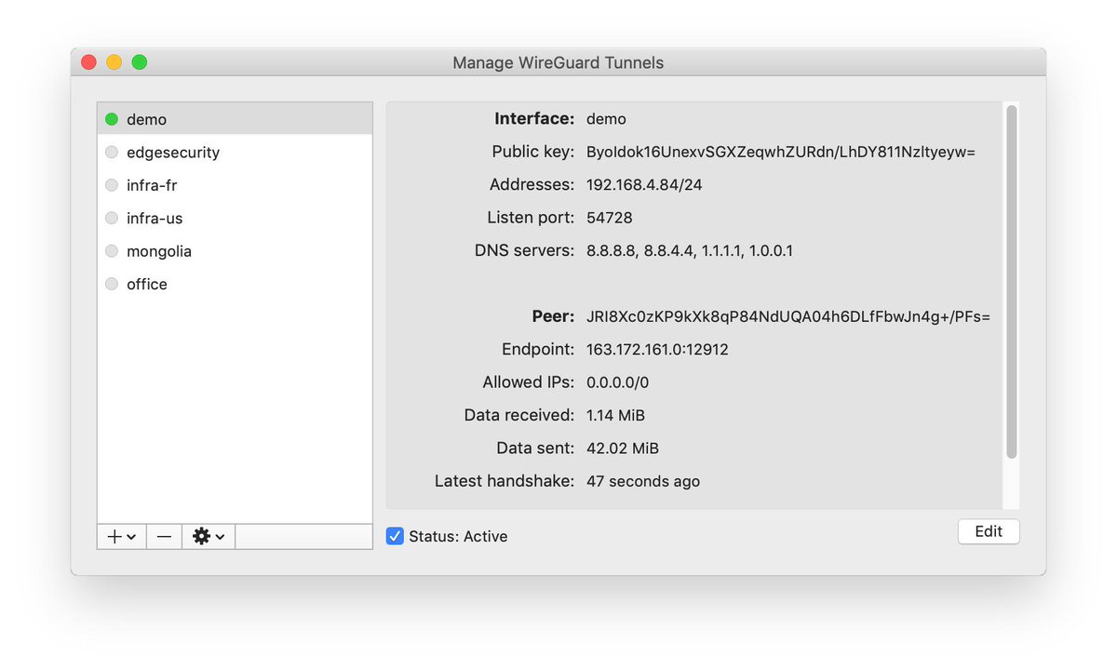This screenshot has width=1117, height=669.
Task: Select the demo tunnel in the list
Action: tap(235, 119)
